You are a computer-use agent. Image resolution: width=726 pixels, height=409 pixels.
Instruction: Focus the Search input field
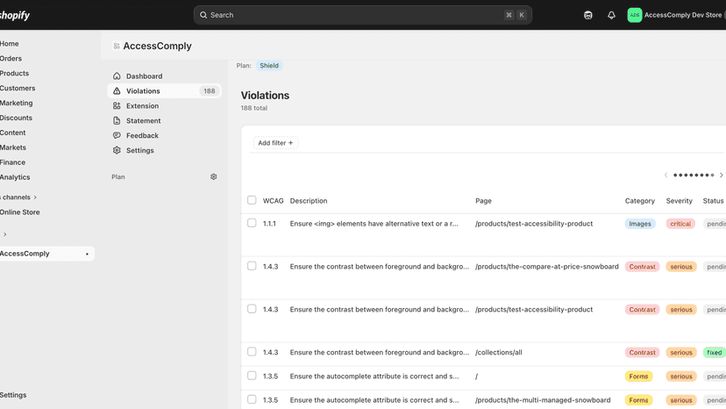pos(362,15)
